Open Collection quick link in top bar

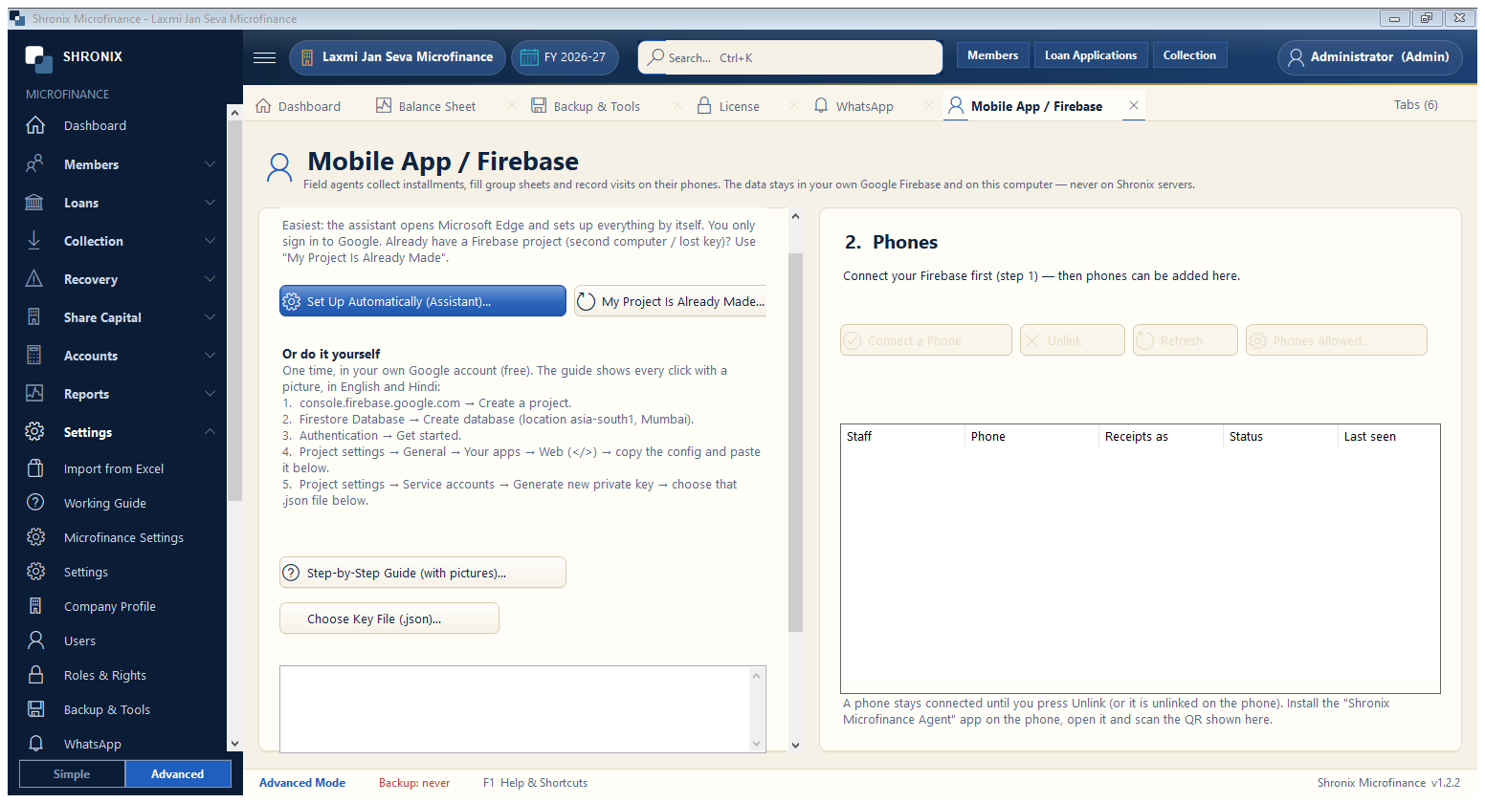[x=1189, y=55]
